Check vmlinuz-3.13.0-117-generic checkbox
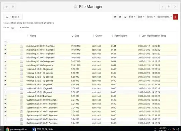This screenshot has height=131, width=181. (x=5, y=92)
